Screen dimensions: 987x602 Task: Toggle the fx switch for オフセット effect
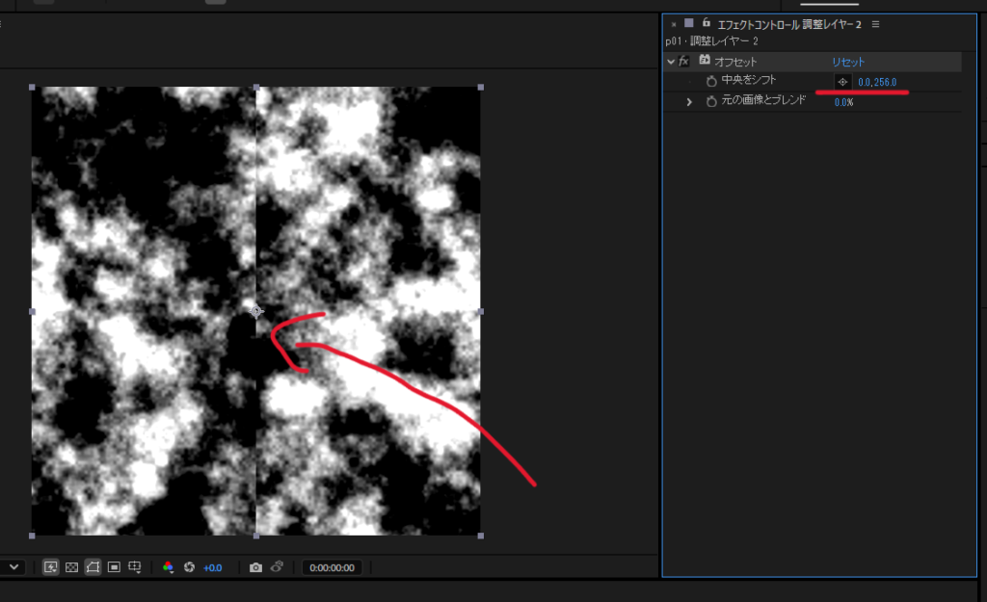tap(684, 62)
